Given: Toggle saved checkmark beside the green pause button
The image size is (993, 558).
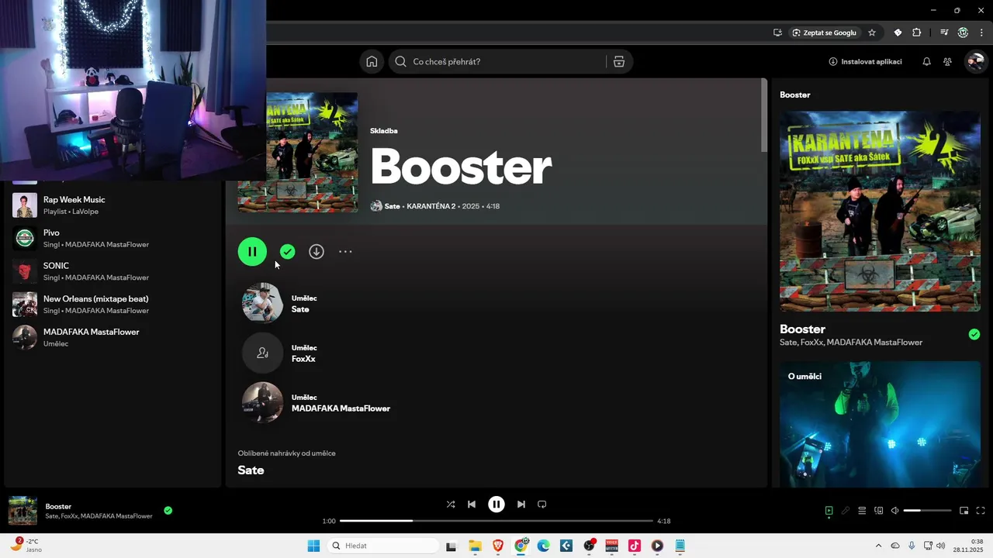Looking at the screenshot, I should (x=287, y=251).
